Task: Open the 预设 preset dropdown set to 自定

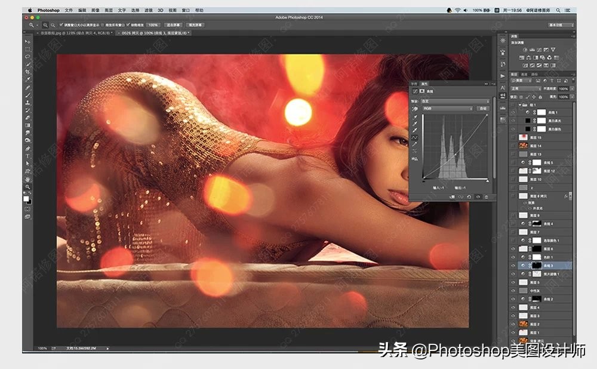Action: coord(455,101)
